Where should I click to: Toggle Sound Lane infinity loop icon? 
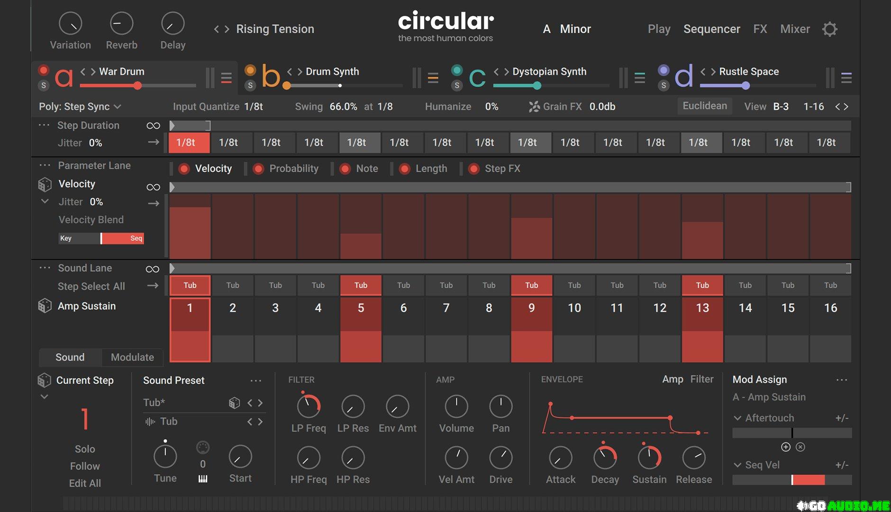tap(153, 269)
